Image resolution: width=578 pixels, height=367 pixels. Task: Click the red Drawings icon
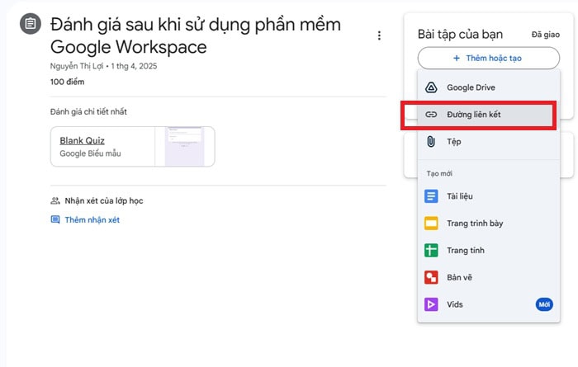[x=431, y=278]
